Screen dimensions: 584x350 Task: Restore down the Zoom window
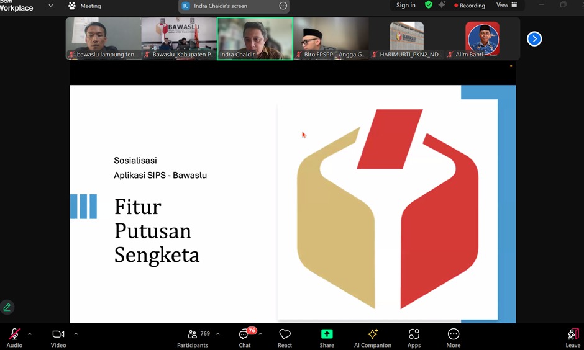point(563,5)
